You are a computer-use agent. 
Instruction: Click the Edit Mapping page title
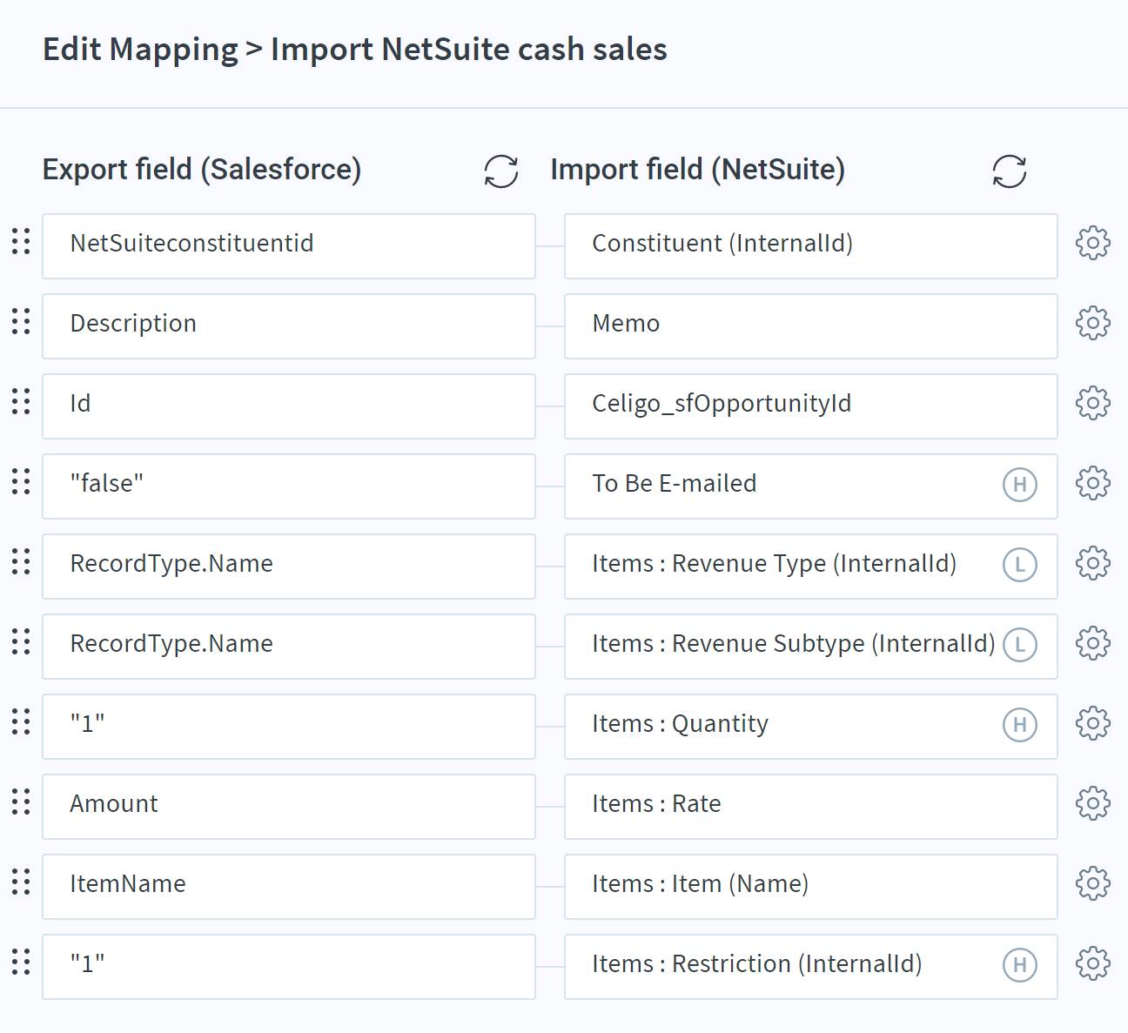pos(355,50)
